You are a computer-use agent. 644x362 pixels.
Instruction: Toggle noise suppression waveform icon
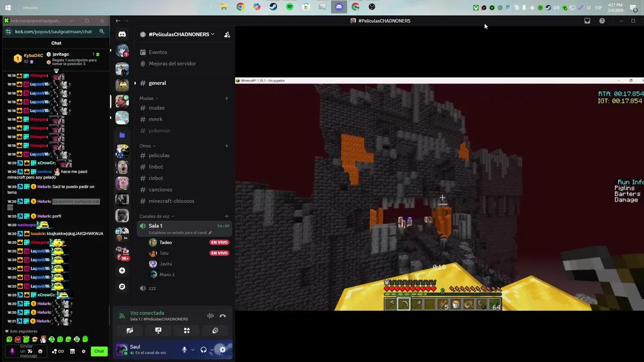click(x=210, y=316)
